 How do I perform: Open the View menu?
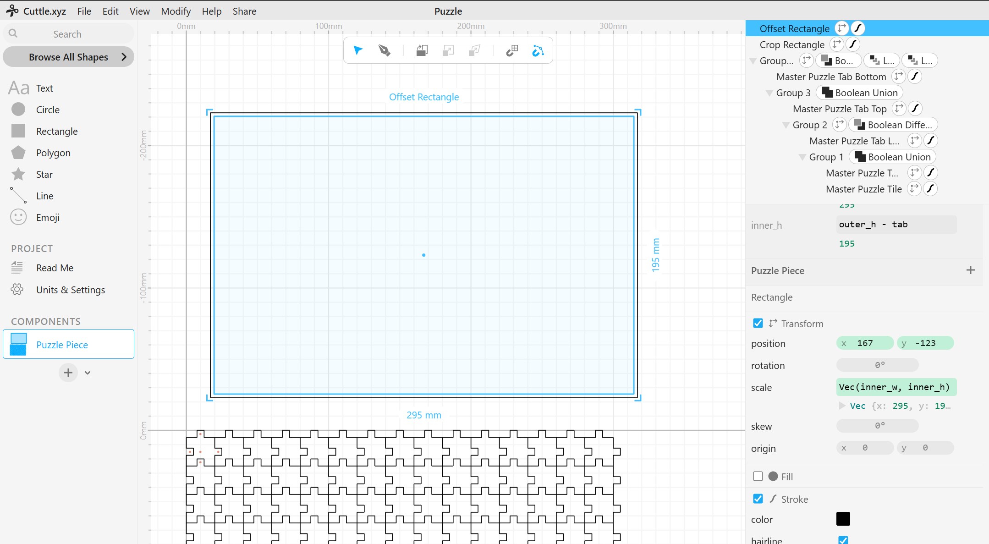point(139,11)
